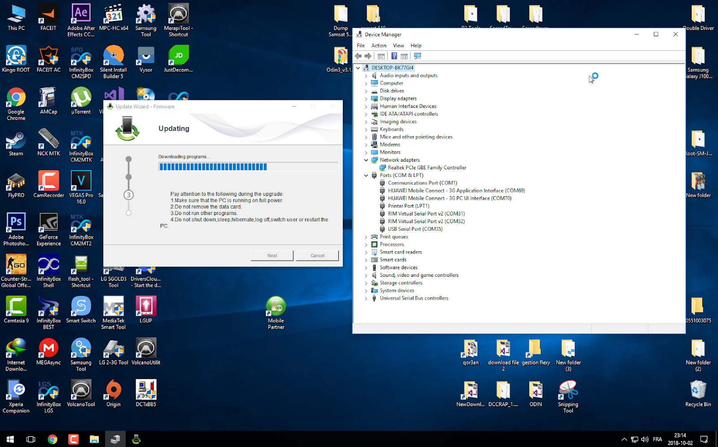Viewport: 718px width, 447px height.
Task: Open the Help menu in Device Manager
Action: click(x=416, y=45)
